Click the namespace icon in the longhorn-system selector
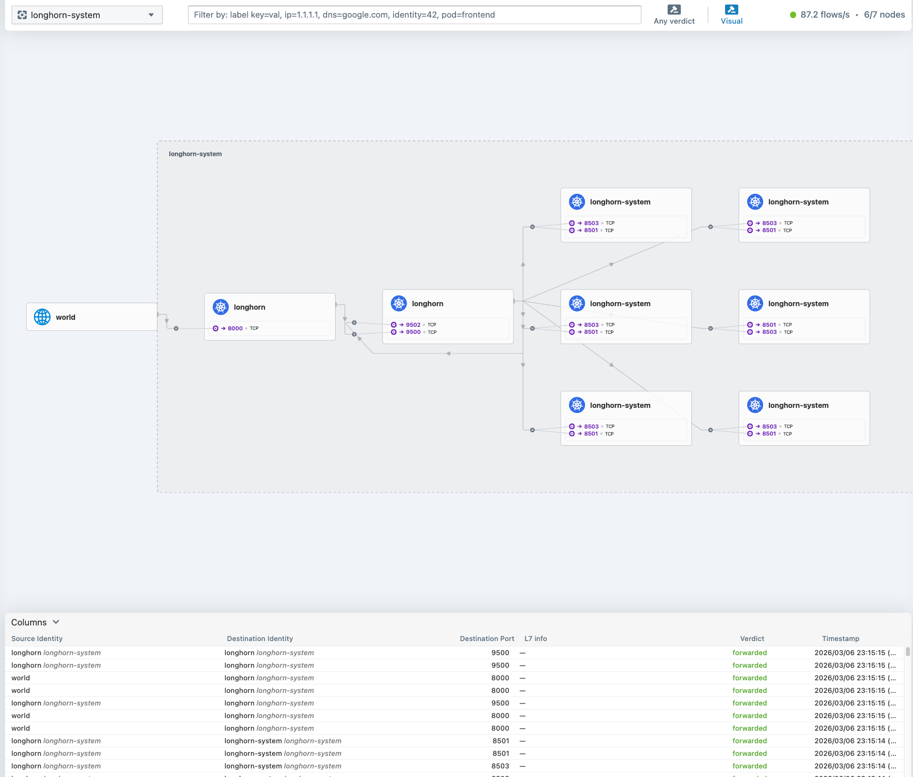Screen dimensions: 913x777 click(22, 15)
